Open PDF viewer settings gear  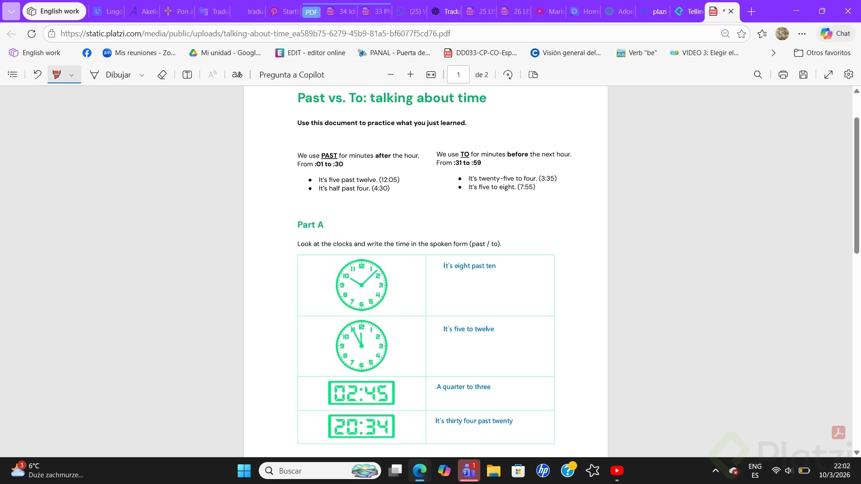[848, 74]
